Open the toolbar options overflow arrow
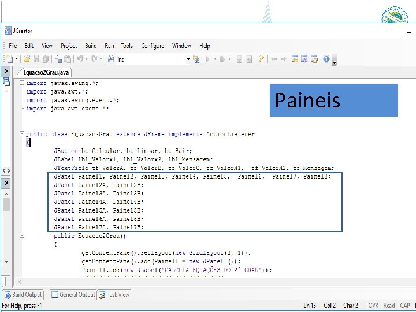 [x=335, y=62]
